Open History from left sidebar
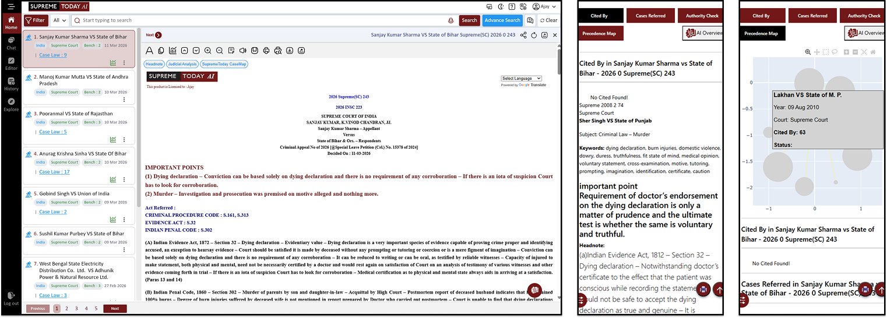This screenshot has height=318, width=887. point(11,84)
